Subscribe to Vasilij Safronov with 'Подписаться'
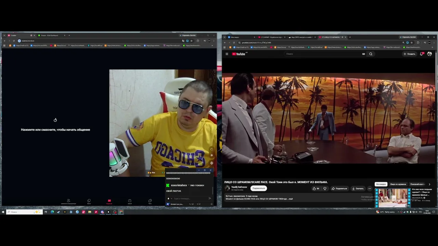438x246 pixels. click(x=259, y=188)
